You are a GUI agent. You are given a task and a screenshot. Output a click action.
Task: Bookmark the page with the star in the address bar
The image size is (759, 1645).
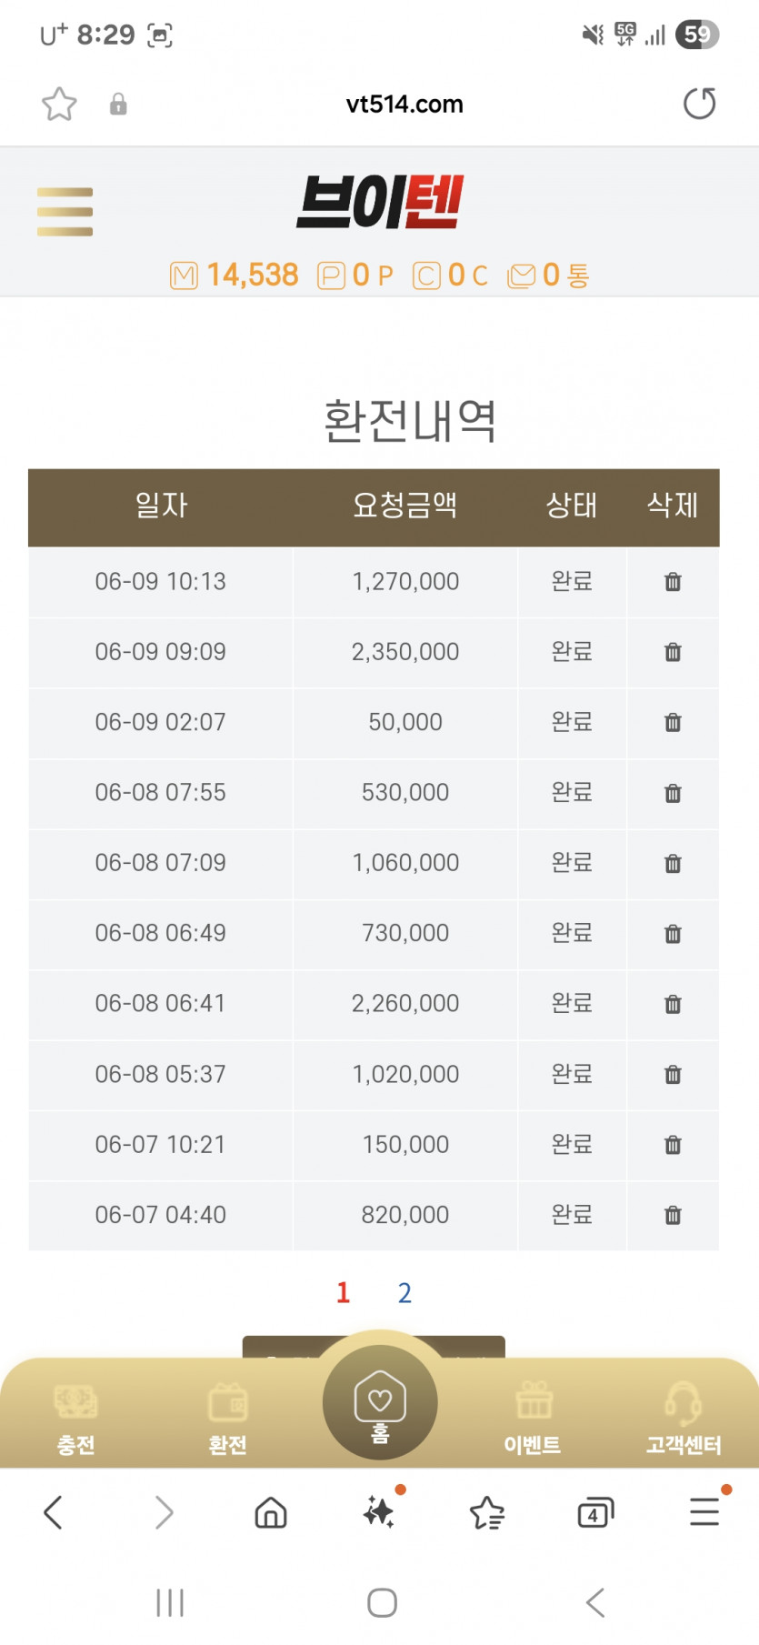(x=59, y=104)
